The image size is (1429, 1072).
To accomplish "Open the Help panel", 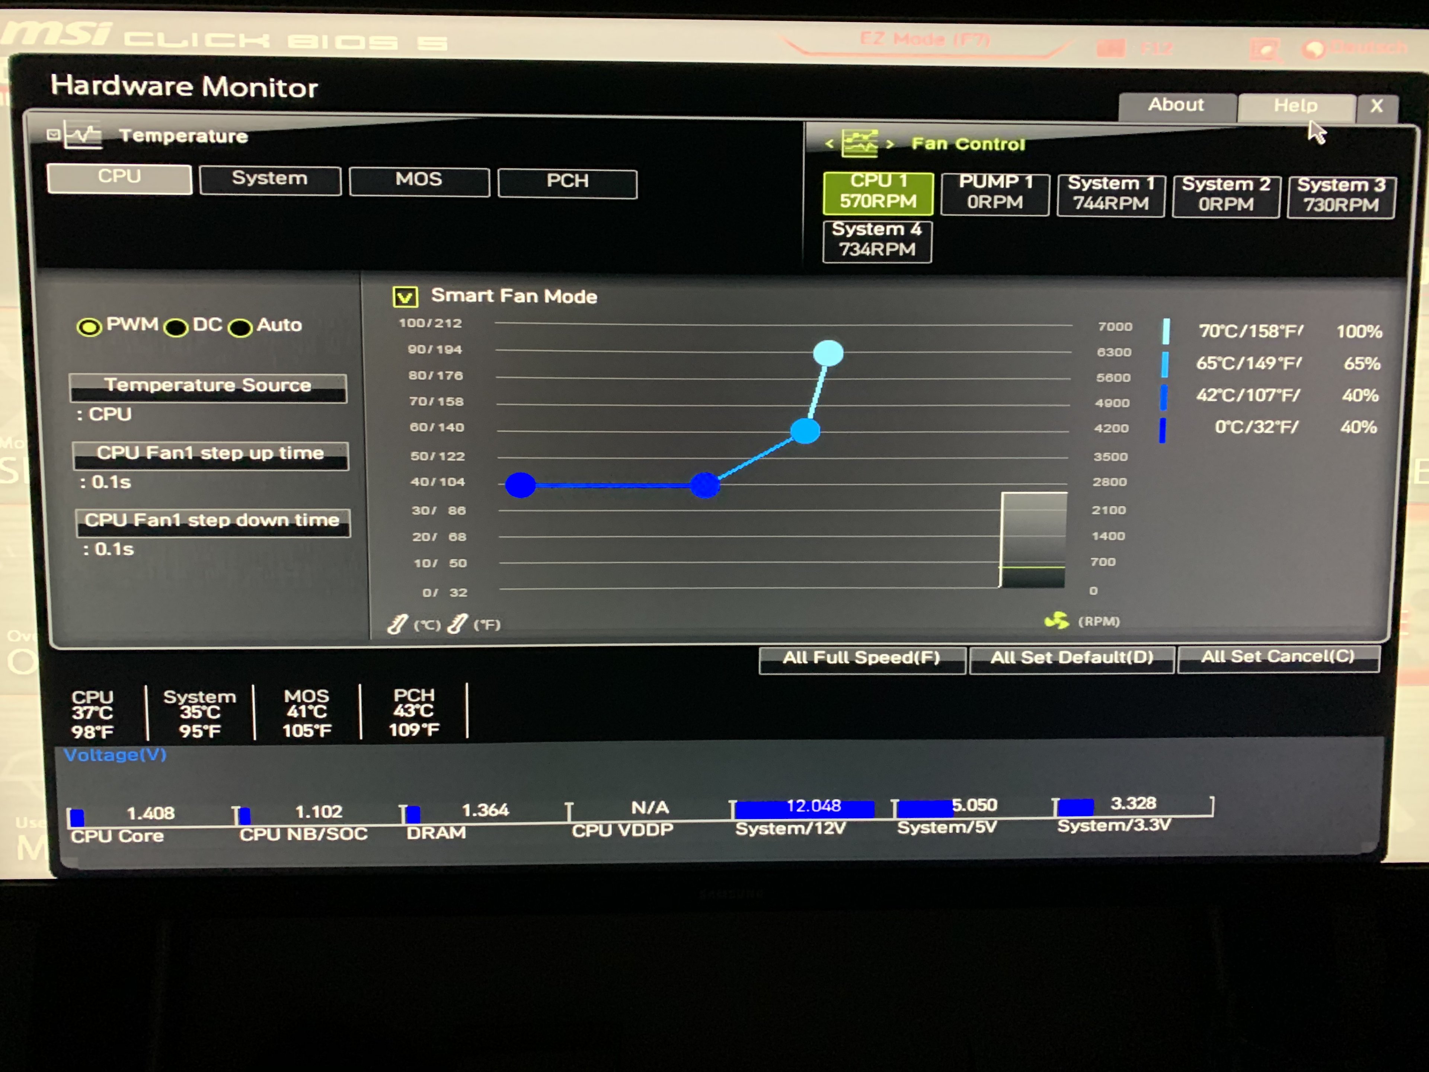I will [1295, 106].
